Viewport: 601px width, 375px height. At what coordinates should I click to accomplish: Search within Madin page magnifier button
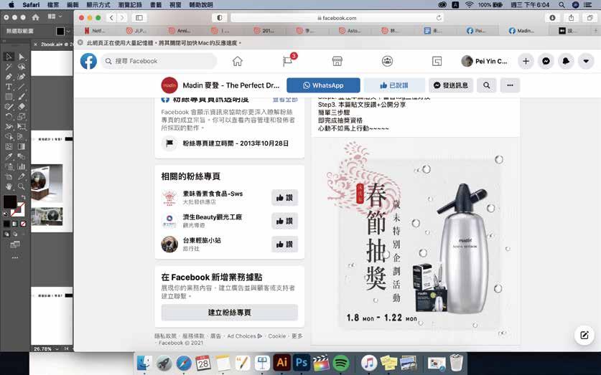[x=486, y=85]
